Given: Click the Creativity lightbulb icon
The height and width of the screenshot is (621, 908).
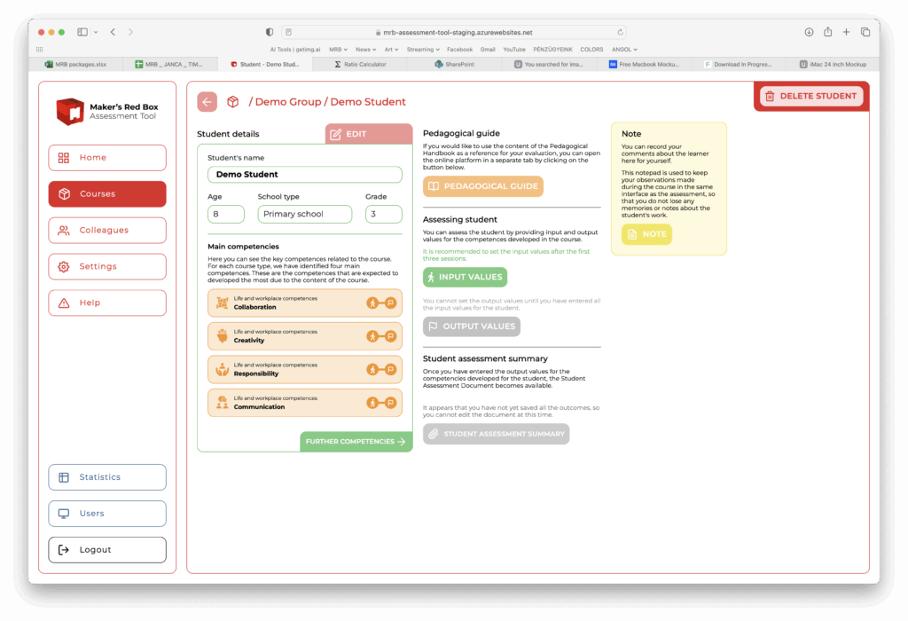Looking at the screenshot, I should click(222, 336).
